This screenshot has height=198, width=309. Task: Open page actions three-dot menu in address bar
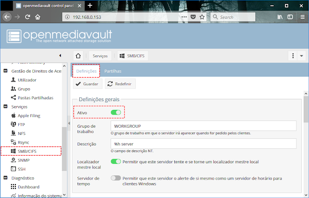[x=184, y=17]
